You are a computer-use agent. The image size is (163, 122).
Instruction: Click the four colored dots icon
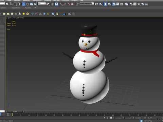(57, 14)
